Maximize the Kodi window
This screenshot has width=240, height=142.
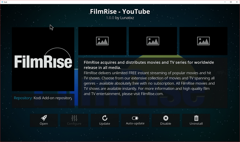pos(231,2)
